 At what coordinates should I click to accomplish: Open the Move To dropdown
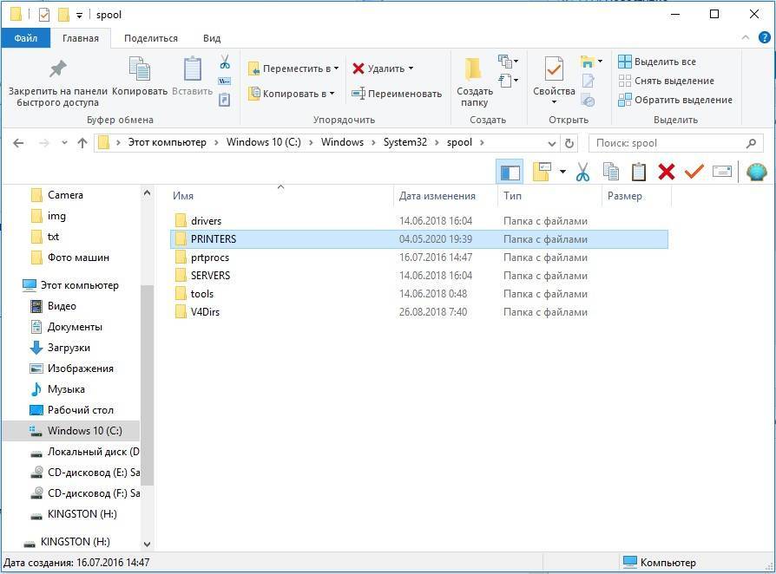[x=293, y=68]
